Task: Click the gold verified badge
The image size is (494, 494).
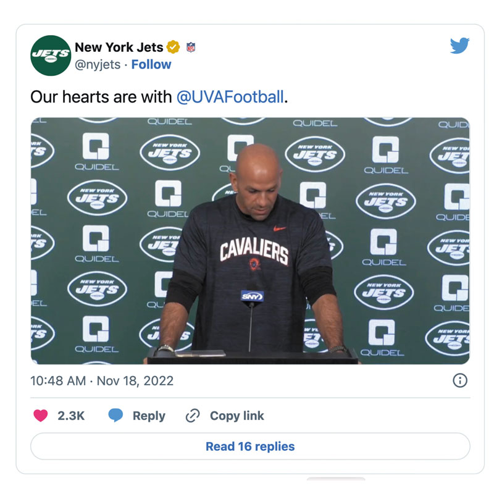Action: point(174,47)
